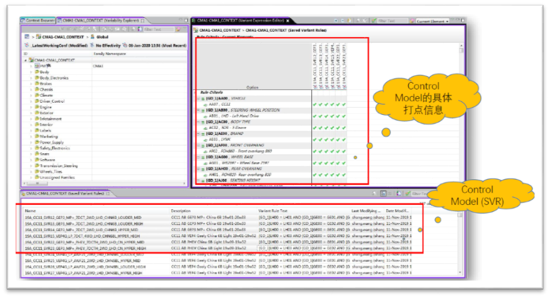Collapse the root CMA1-CMA1_CONTEXT tree node
Image resolution: width=550 pixels, height=298 pixels.
click(x=26, y=60)
